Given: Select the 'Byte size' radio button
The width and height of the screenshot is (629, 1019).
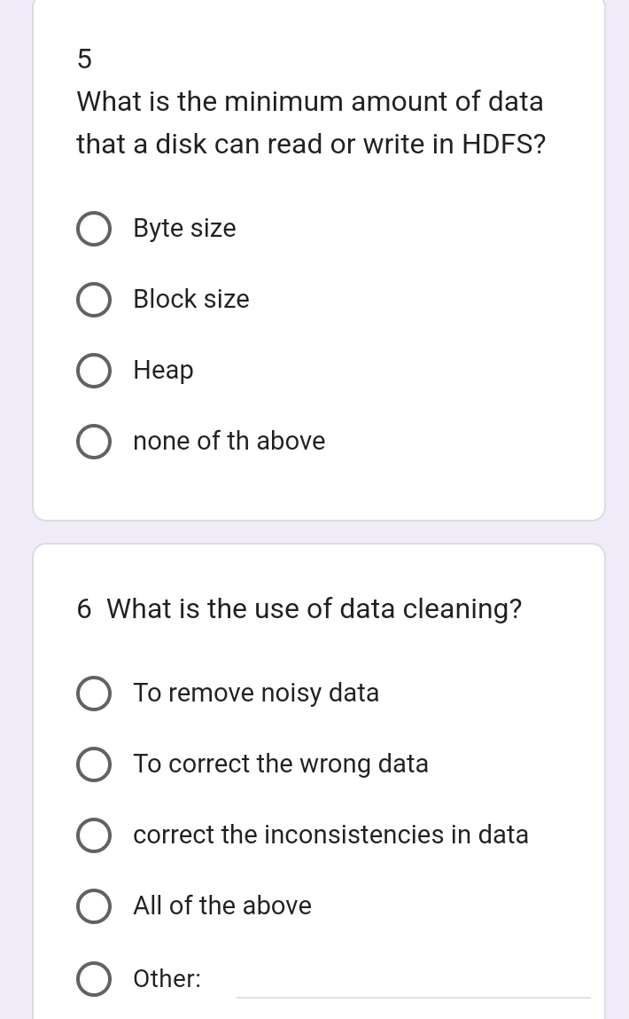Looking at the screenshot, I should (94, 230).
